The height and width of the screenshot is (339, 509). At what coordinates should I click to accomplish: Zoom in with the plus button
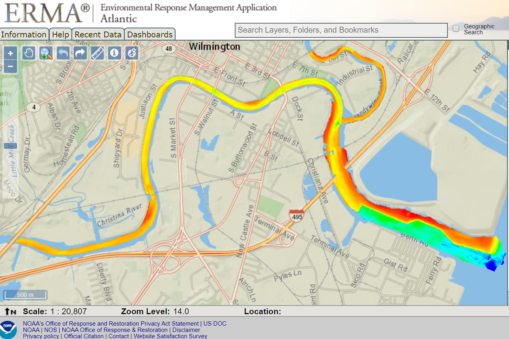[x=10, y=53]
